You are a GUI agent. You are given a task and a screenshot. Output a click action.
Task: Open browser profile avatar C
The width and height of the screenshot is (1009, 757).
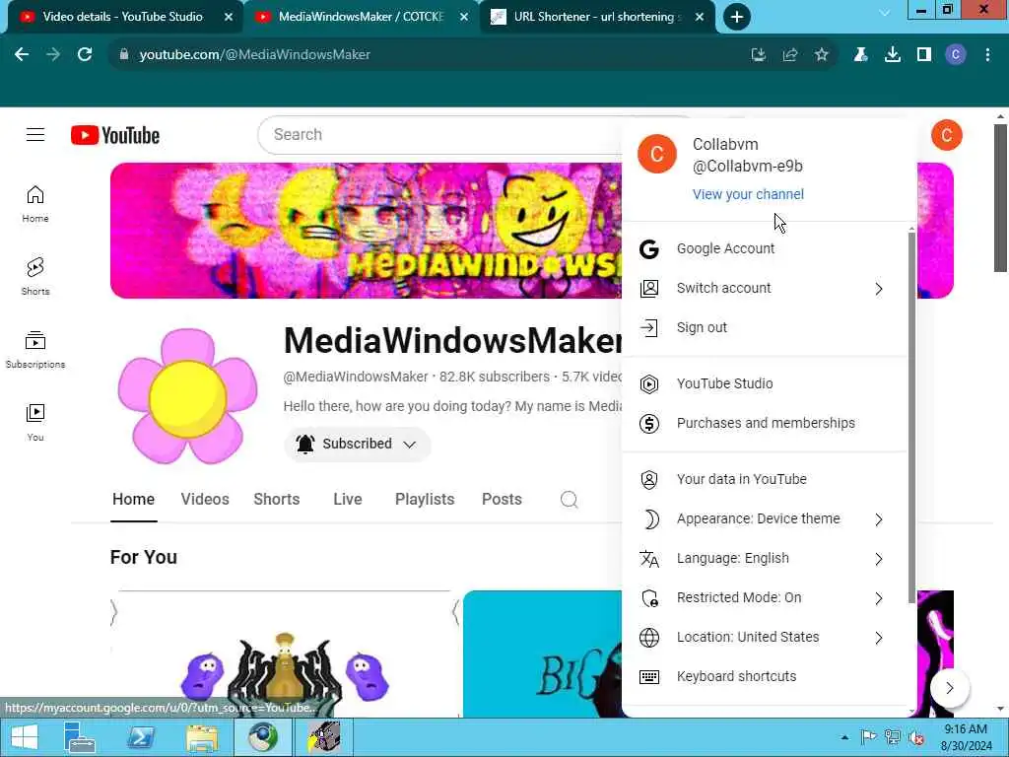pyautogui.click(x=956, y=55)
